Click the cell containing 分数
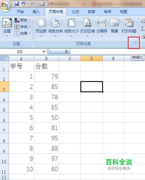Screen dimensions: 145x180 47,66
